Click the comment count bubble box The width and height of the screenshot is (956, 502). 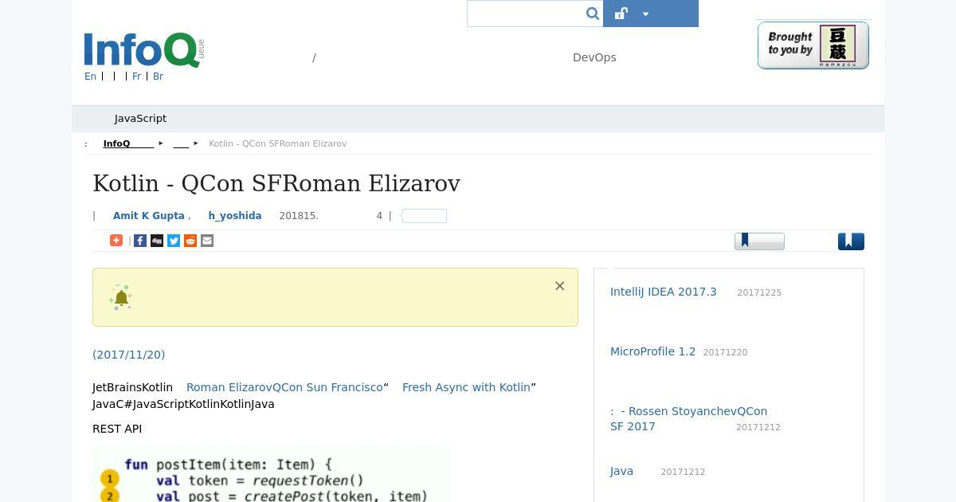[x=425, y=216]
